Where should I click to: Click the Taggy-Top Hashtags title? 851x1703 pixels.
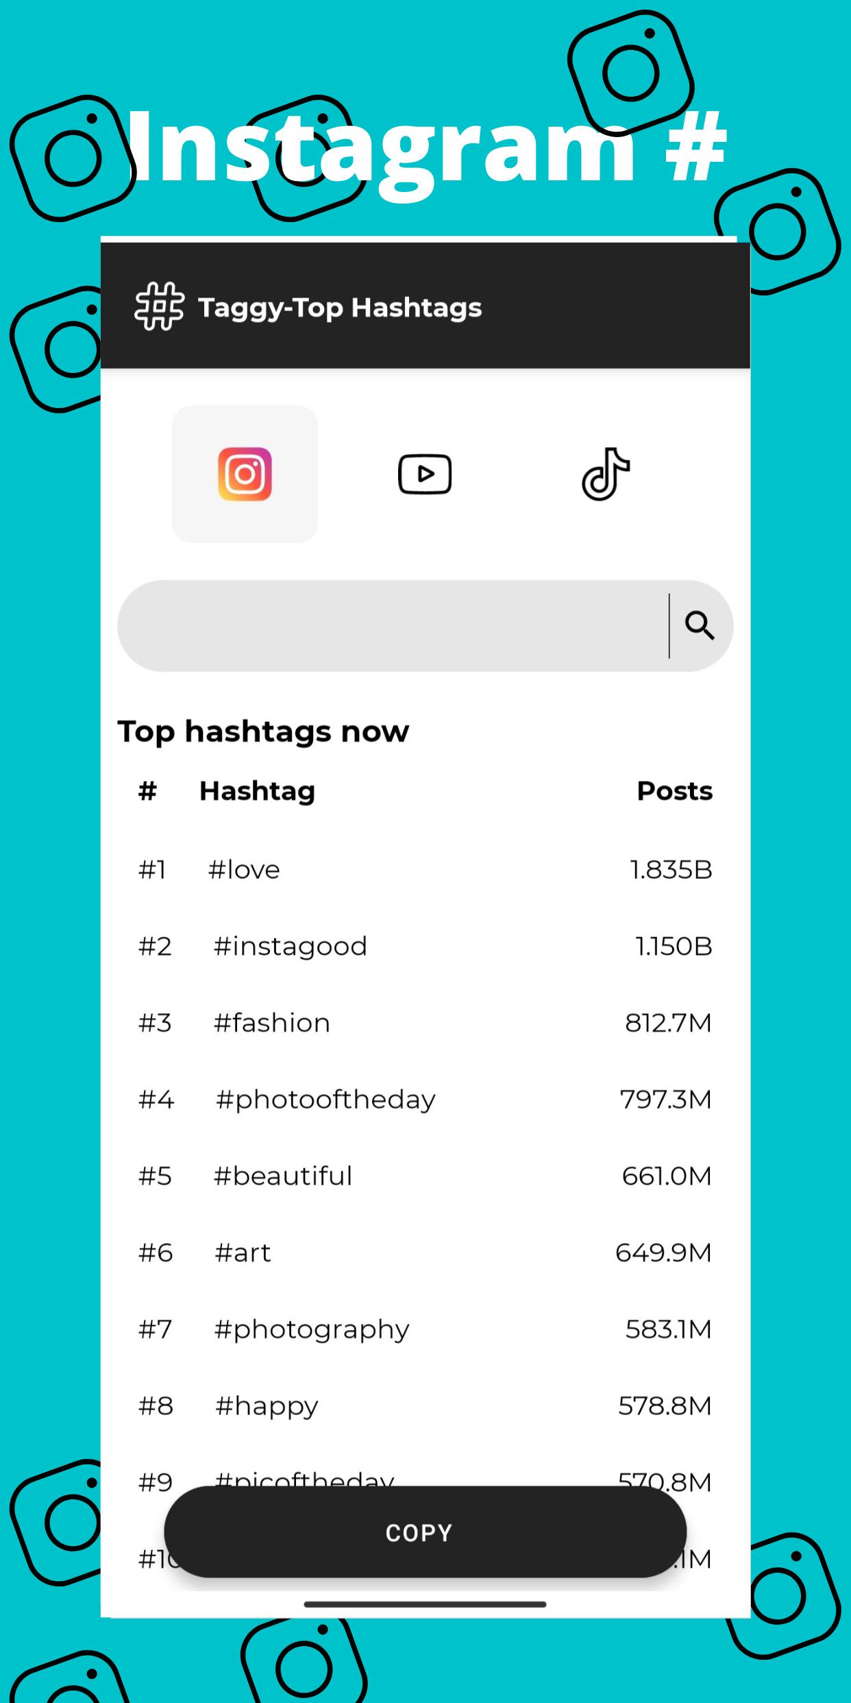(x=340, y=308)
